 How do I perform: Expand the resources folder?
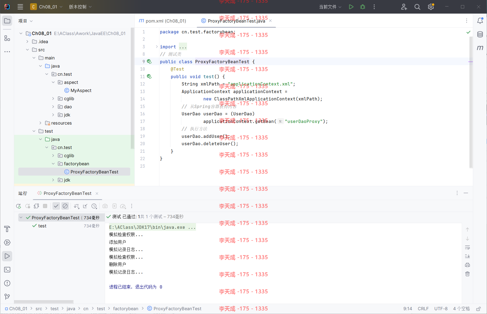coord(40,123)
